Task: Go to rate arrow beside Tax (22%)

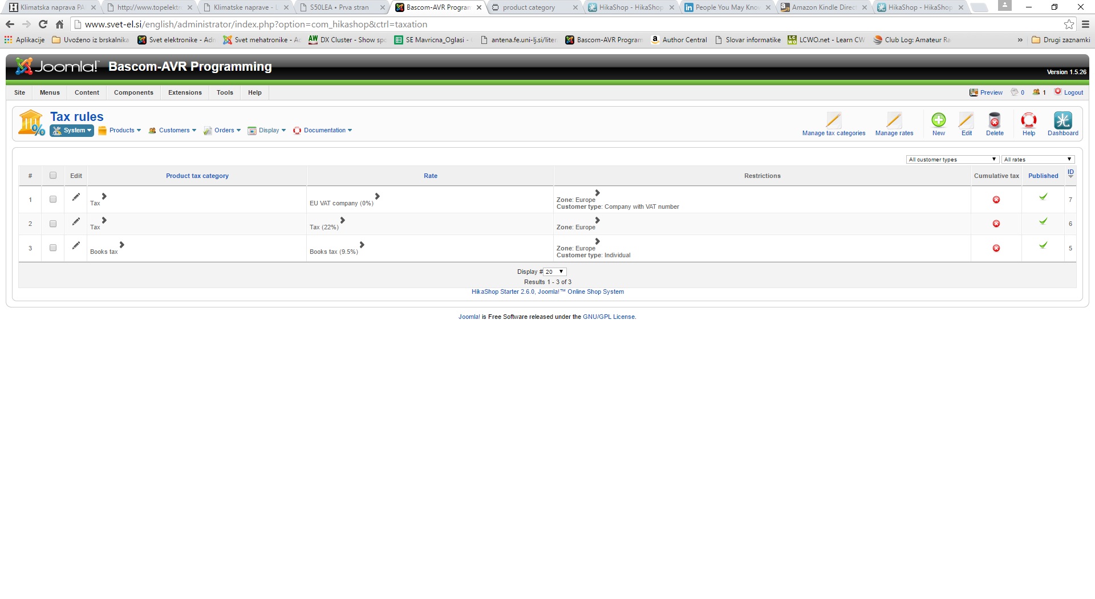Action: coord(343,220)
